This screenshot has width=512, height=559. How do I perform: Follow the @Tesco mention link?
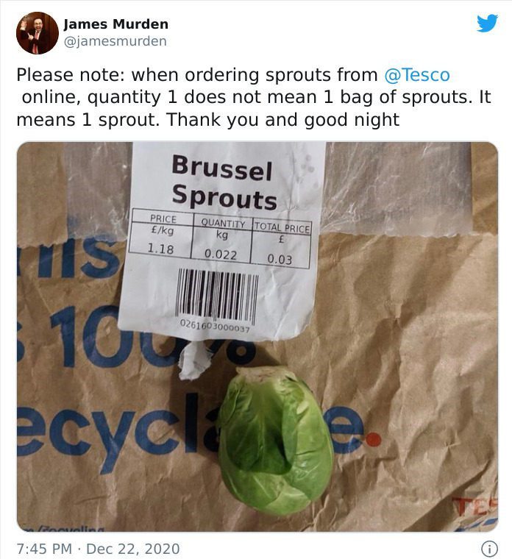click(x=417, y=75)
